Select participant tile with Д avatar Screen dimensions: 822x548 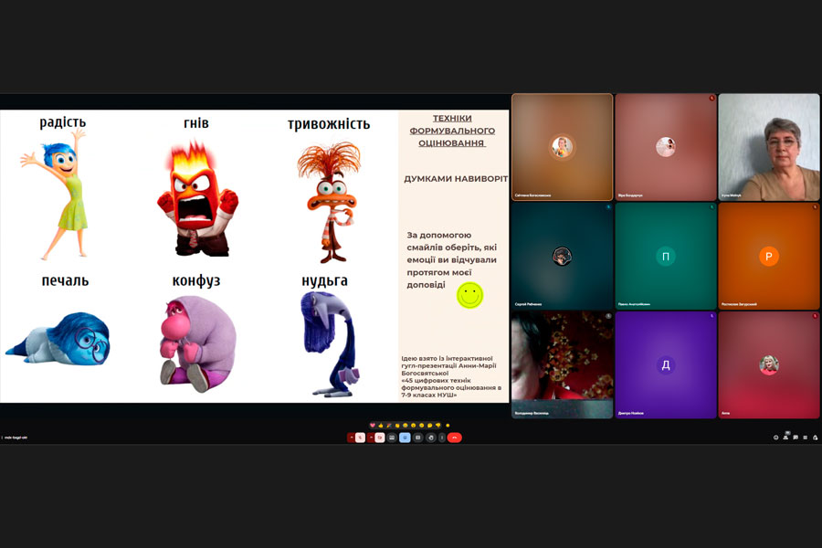[x=665, y=365]
